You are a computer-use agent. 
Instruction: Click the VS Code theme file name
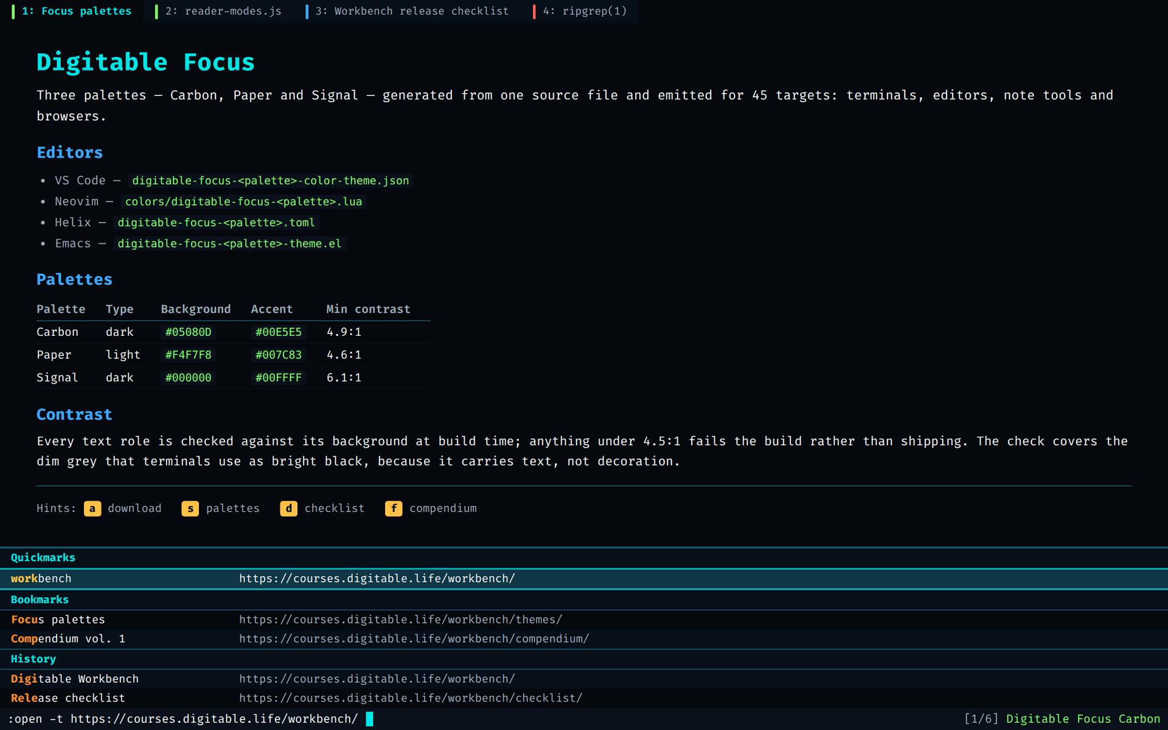click(x=271, y=181)
